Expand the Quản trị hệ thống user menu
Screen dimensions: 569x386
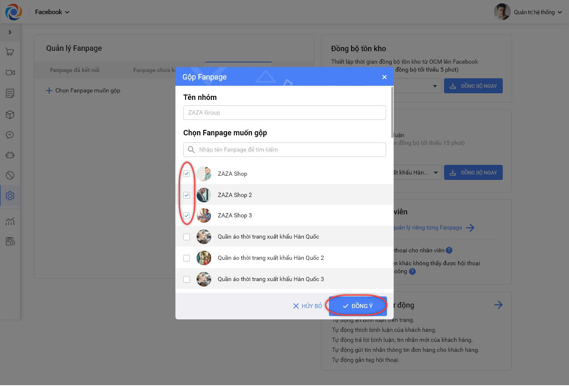(537, 12)
